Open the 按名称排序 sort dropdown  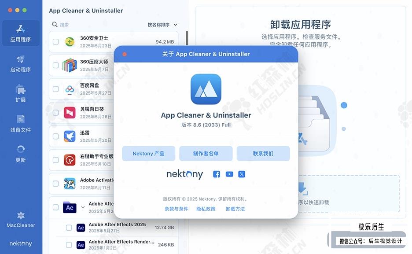pyautogui.click(x=162, y=25)
